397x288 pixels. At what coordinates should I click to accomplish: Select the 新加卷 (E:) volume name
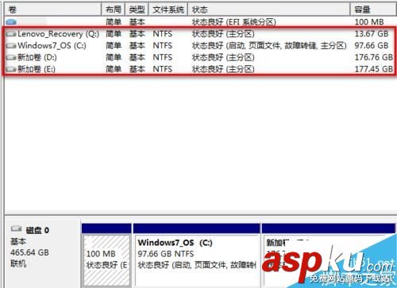(x=37, y=69)
